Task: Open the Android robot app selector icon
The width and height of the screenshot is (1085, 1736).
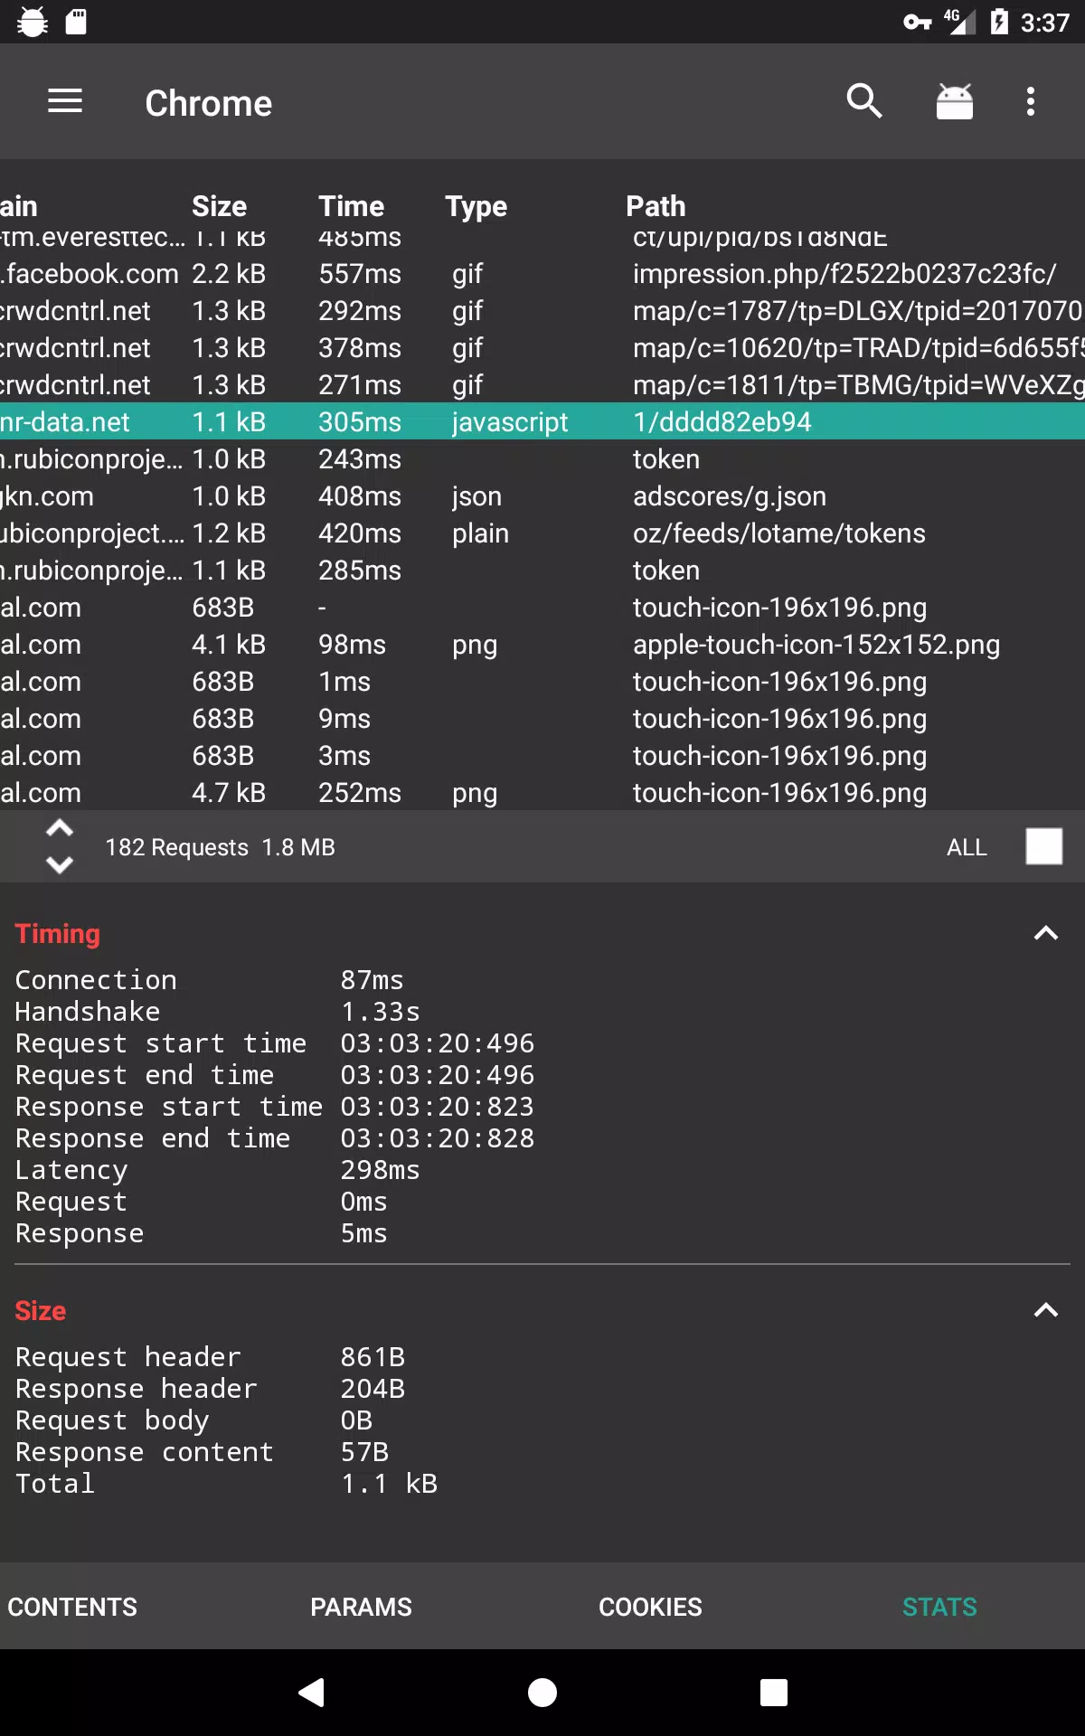Action: [954, 101]
